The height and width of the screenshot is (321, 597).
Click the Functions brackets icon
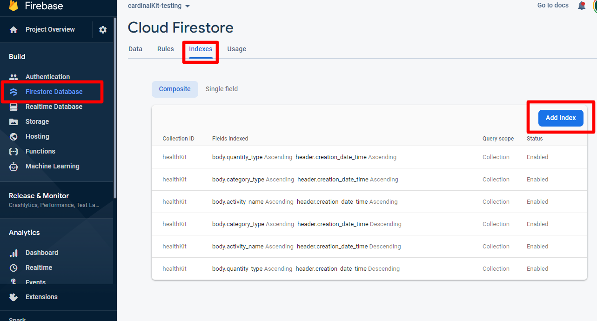(x=13, y=152)
